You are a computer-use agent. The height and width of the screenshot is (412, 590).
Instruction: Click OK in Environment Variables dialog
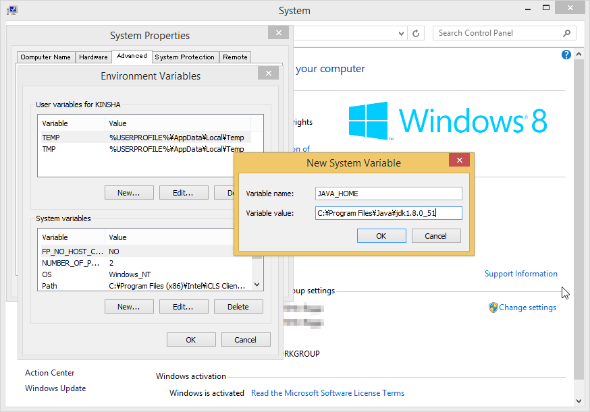click(191, 340)
